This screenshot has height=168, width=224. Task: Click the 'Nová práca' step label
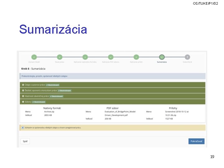(59, 62)
